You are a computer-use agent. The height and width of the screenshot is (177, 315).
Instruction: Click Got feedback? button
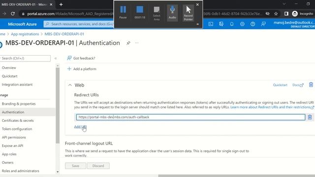(x=81, y=58)
